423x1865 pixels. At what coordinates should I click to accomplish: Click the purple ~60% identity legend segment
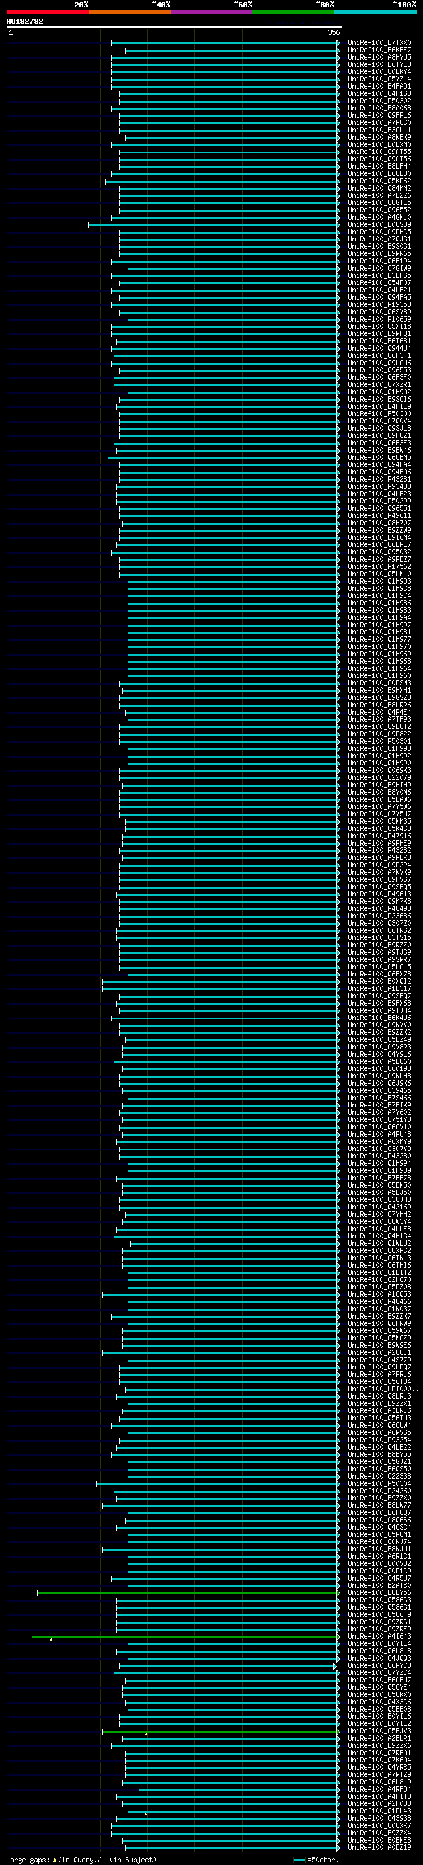tap(212, 13)
